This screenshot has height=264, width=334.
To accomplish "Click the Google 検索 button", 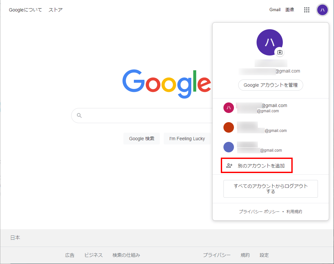I will (x=142, y=139).
